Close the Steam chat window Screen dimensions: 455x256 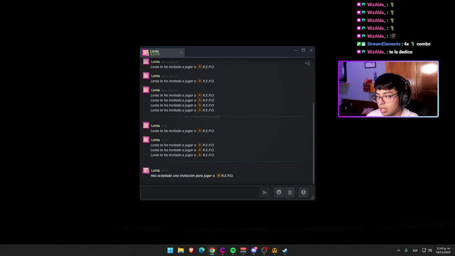(311, 50)
